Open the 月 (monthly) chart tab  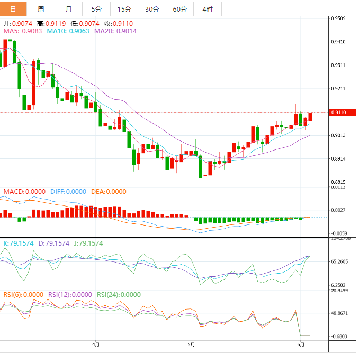69,9
